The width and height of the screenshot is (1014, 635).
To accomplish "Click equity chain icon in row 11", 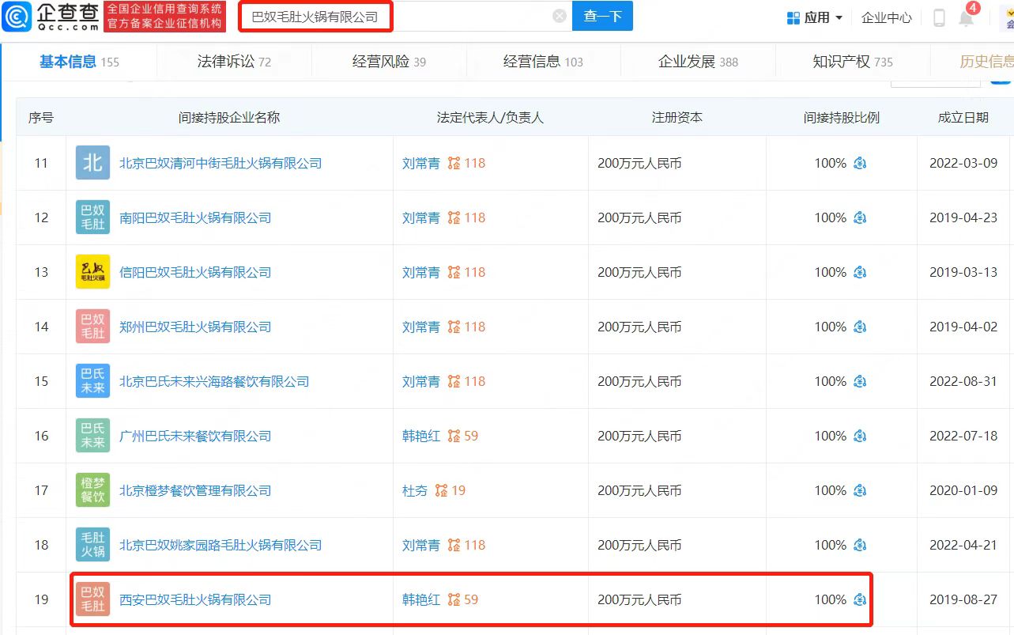I will pos(861,164).
